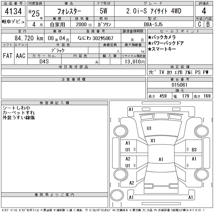Select inspector note シートしわ小
214x214 pixels.
coord(16,108)
